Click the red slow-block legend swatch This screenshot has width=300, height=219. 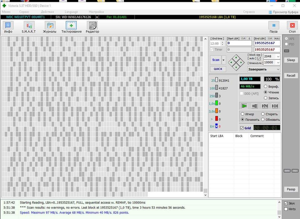(x=216, y=118)
